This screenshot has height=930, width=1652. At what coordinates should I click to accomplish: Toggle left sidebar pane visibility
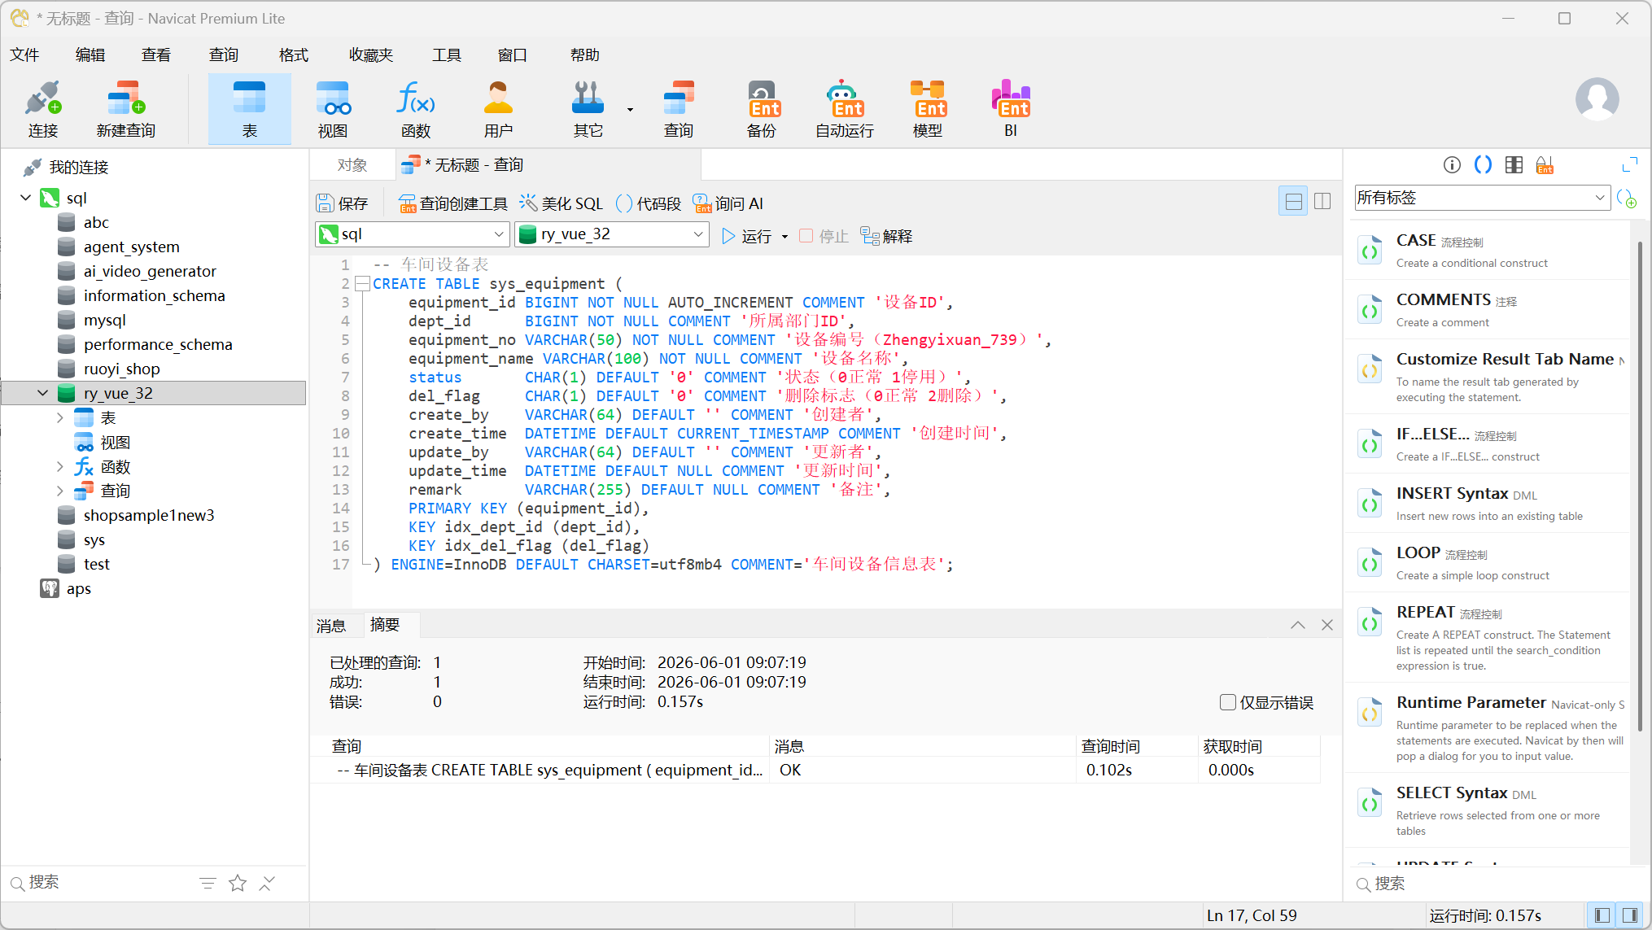tap(1602, 915)
